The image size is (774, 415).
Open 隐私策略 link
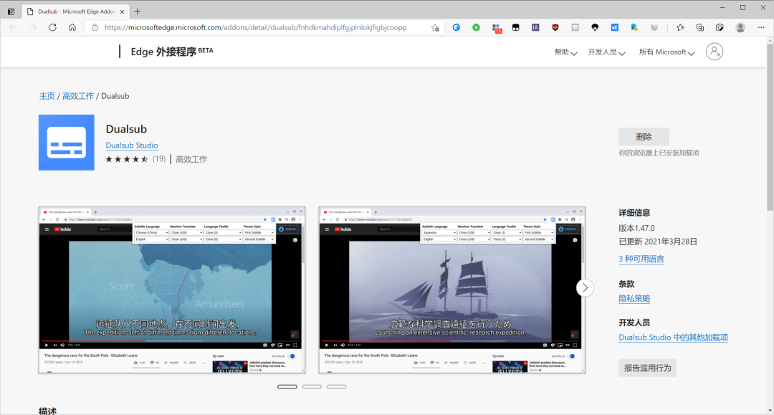(x=634, y=299)
